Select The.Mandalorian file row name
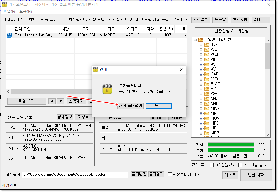This screenshot has width=278, height=192. click(x=34, y=35)
